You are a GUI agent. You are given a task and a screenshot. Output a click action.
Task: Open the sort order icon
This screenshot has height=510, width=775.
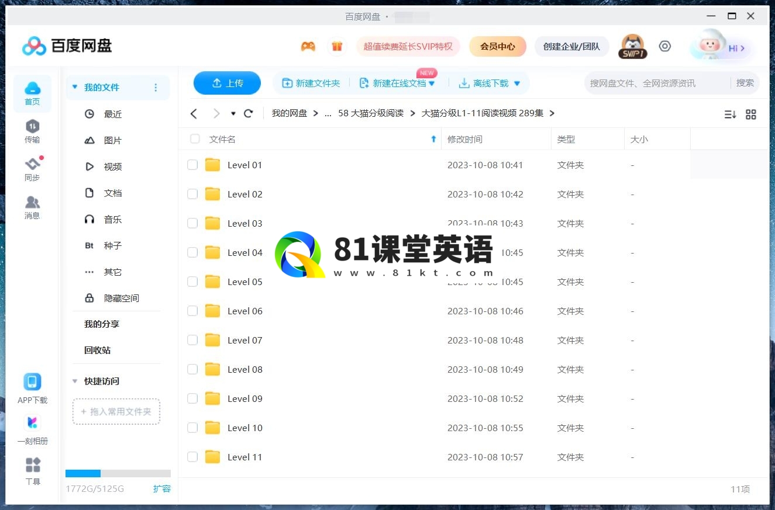click(730, 115)
